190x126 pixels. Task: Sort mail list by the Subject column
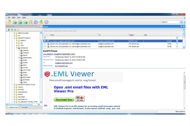[136, 35]
